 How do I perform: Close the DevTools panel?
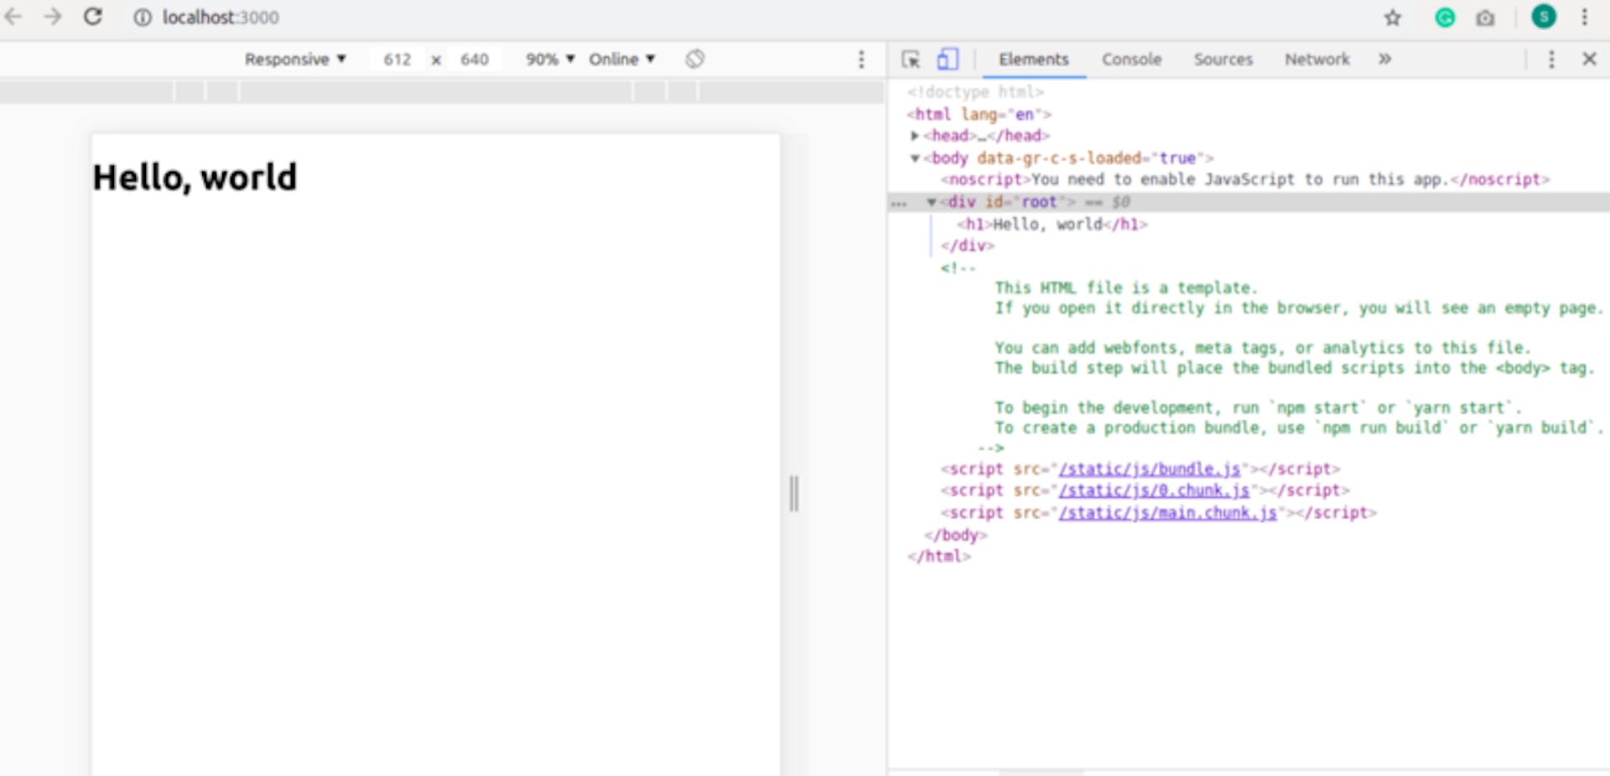coord(1589,59)
